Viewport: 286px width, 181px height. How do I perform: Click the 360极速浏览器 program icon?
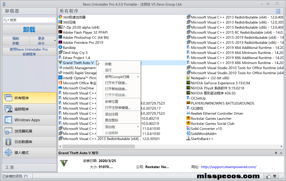point(60,17)
